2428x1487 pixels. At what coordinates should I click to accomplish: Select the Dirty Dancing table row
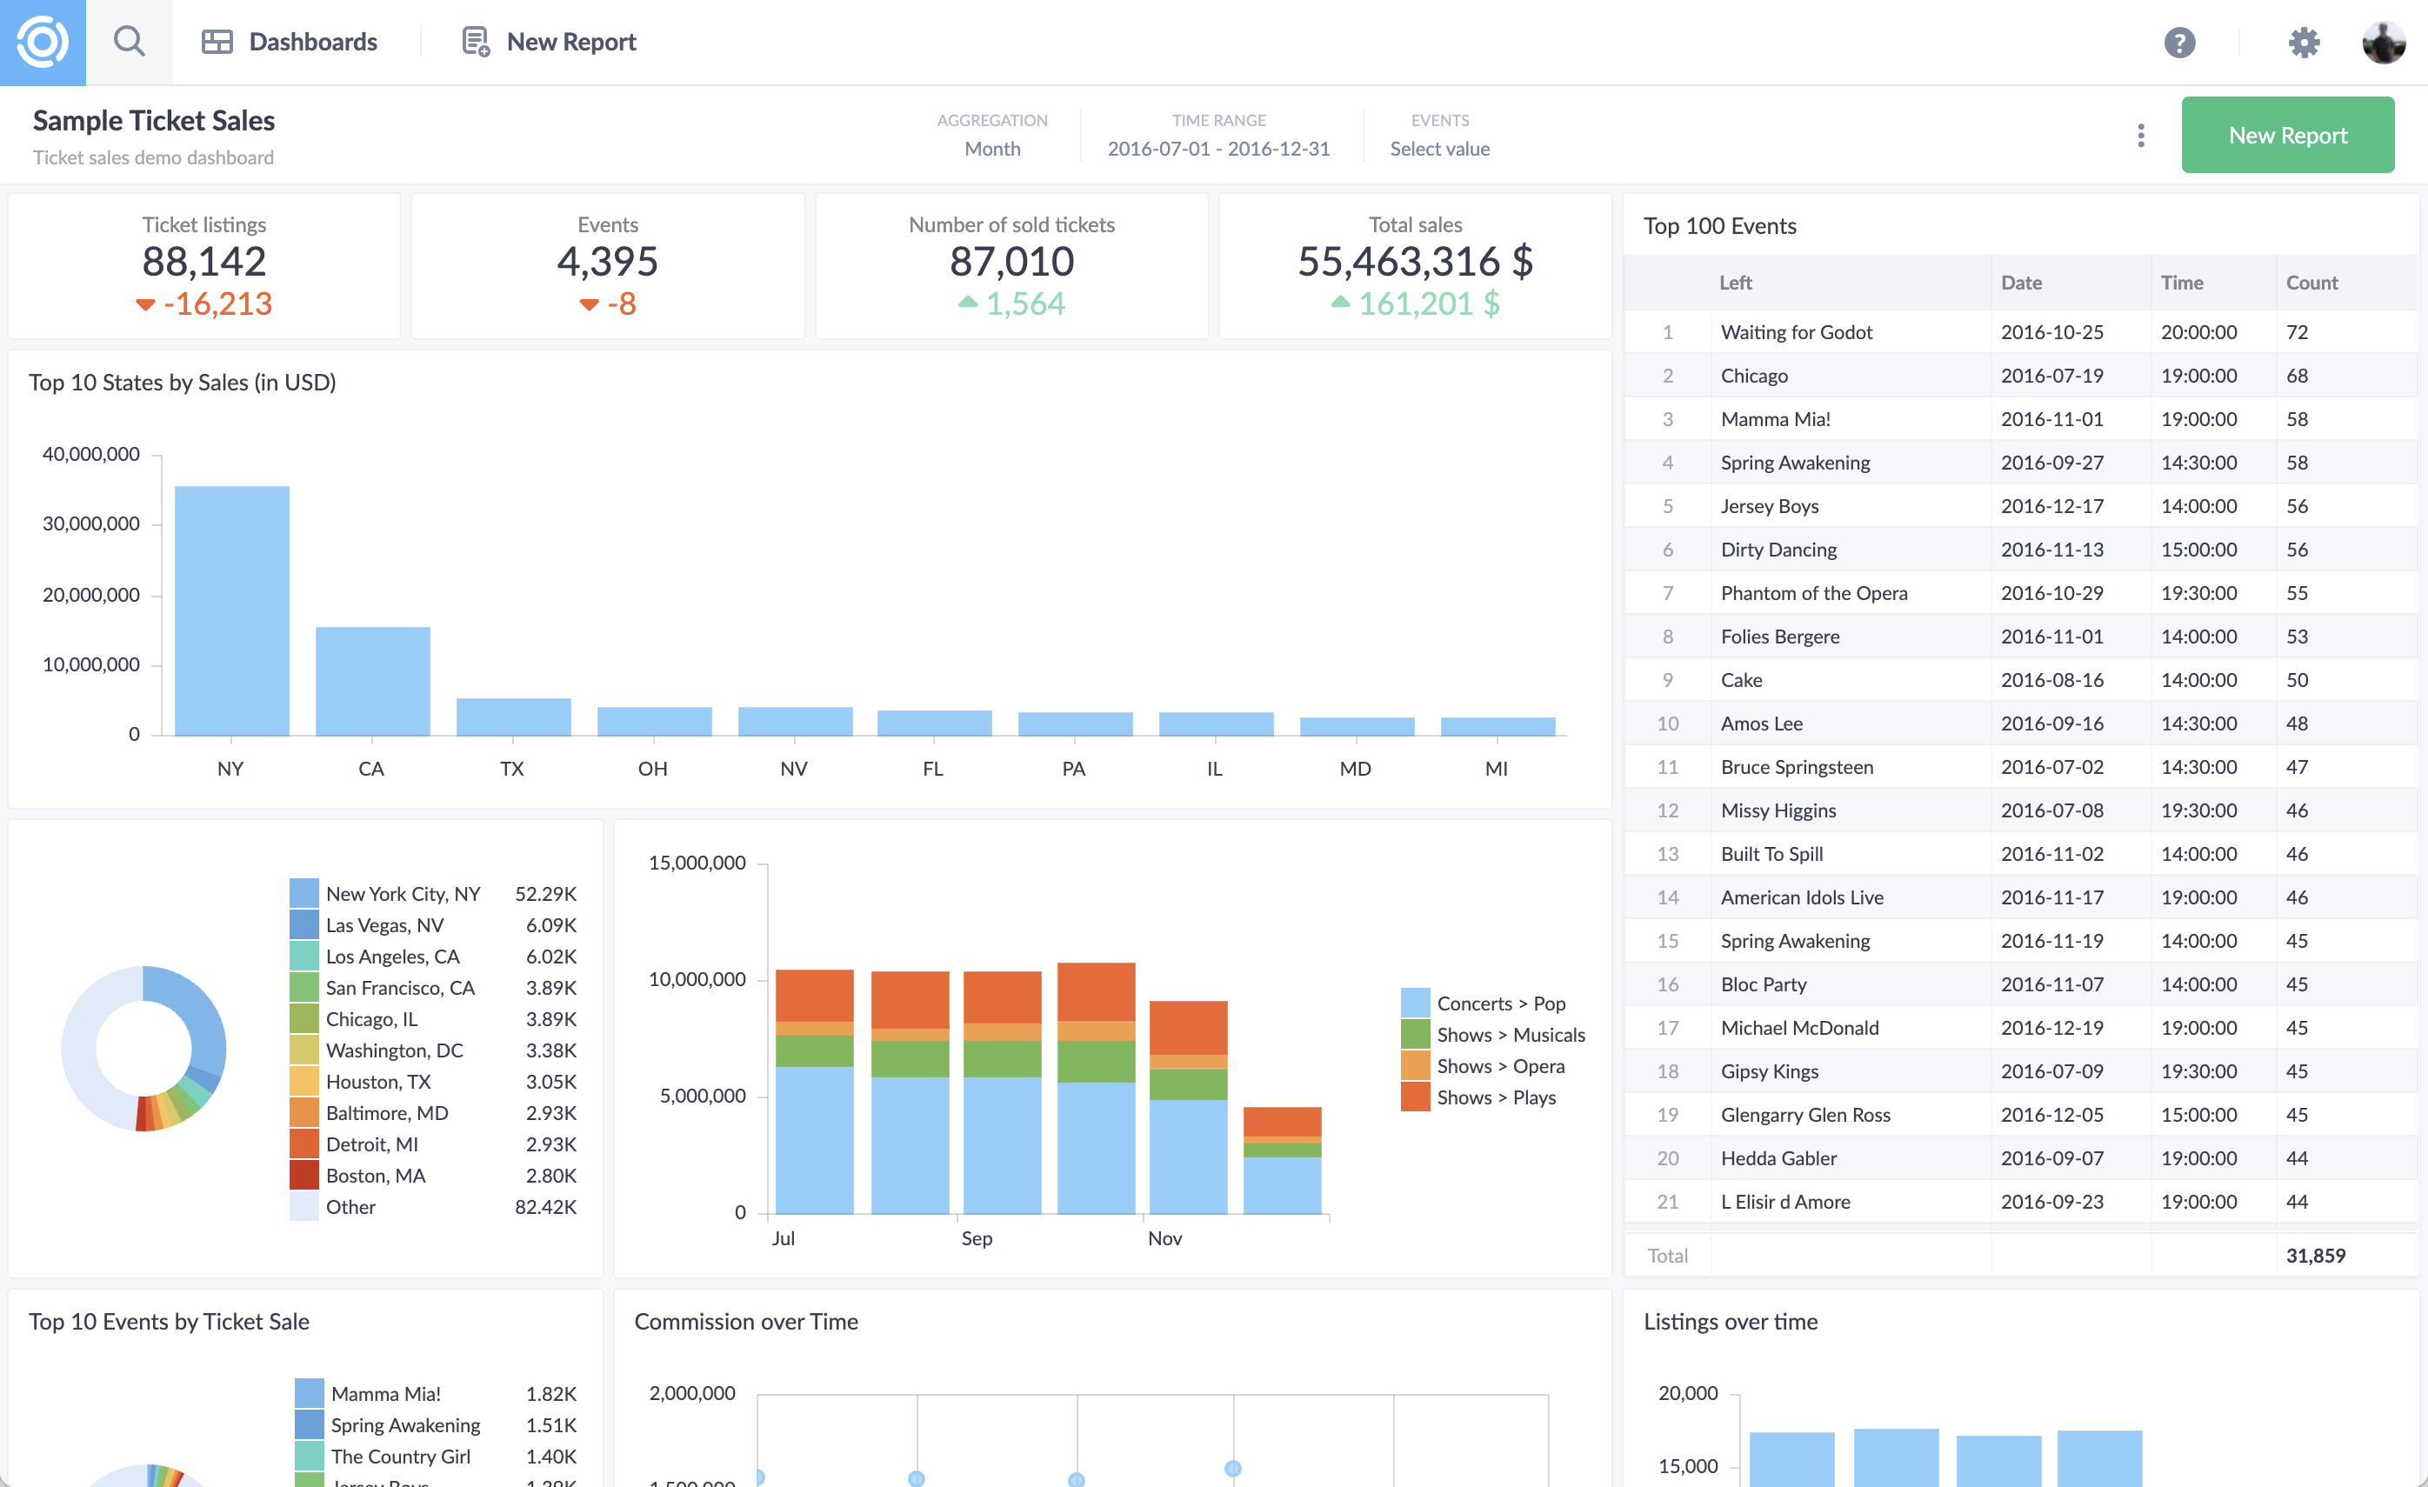click(x=2020, y=549)
